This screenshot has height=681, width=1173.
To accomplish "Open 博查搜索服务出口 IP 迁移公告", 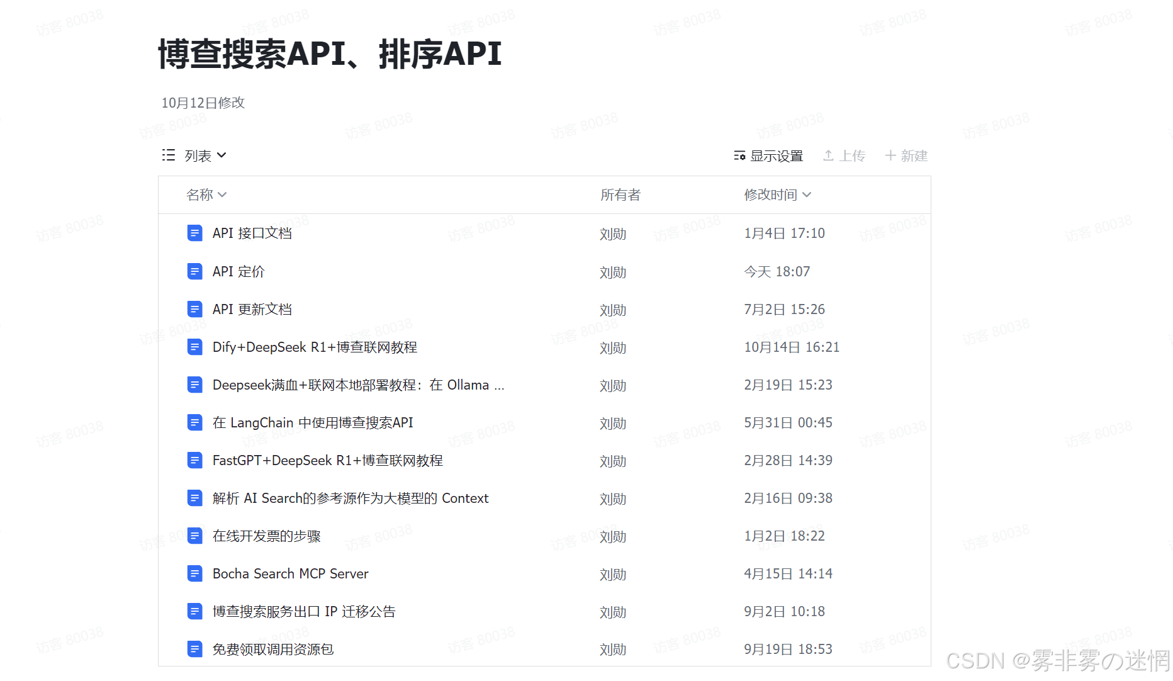I will 304,611.
